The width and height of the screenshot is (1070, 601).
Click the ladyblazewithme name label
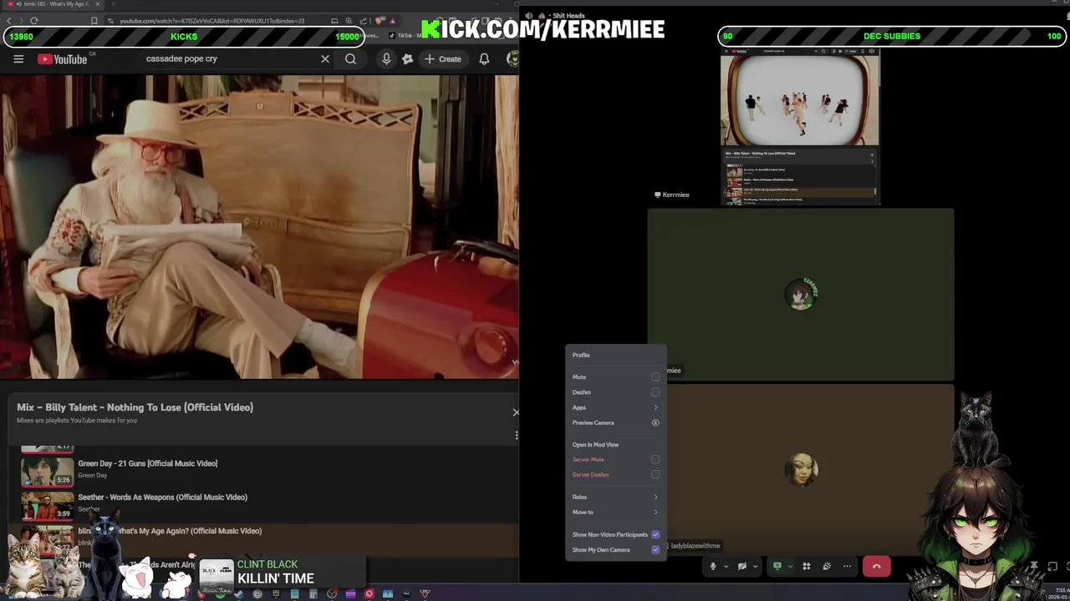click(x=695, y=546)
